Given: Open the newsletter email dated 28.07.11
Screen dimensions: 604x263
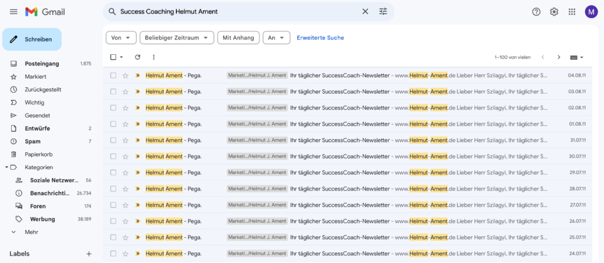Looking at the screenshot, I should 347,189.
